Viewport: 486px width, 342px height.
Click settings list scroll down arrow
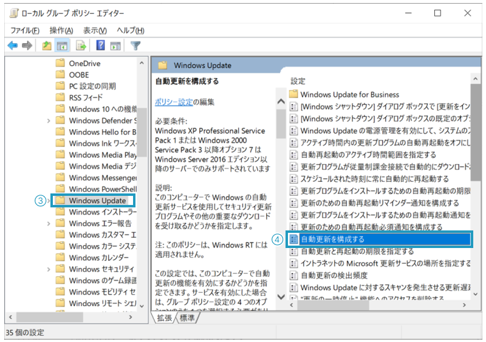475,294
